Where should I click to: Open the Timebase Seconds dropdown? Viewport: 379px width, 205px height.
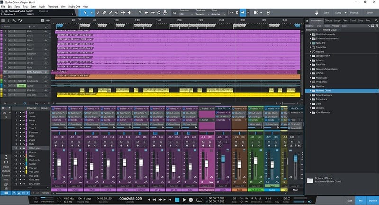pyautogui.click(x=202, y=14)
